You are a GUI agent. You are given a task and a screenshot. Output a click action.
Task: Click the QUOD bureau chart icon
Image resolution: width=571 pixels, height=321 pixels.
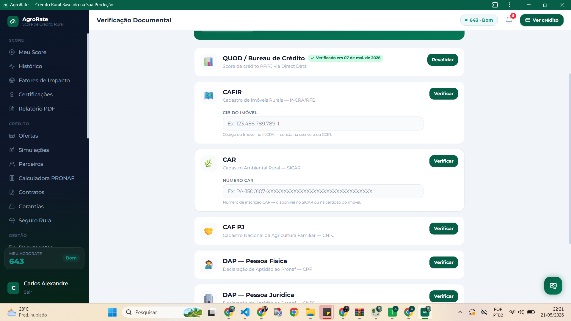tap(208, 62)
